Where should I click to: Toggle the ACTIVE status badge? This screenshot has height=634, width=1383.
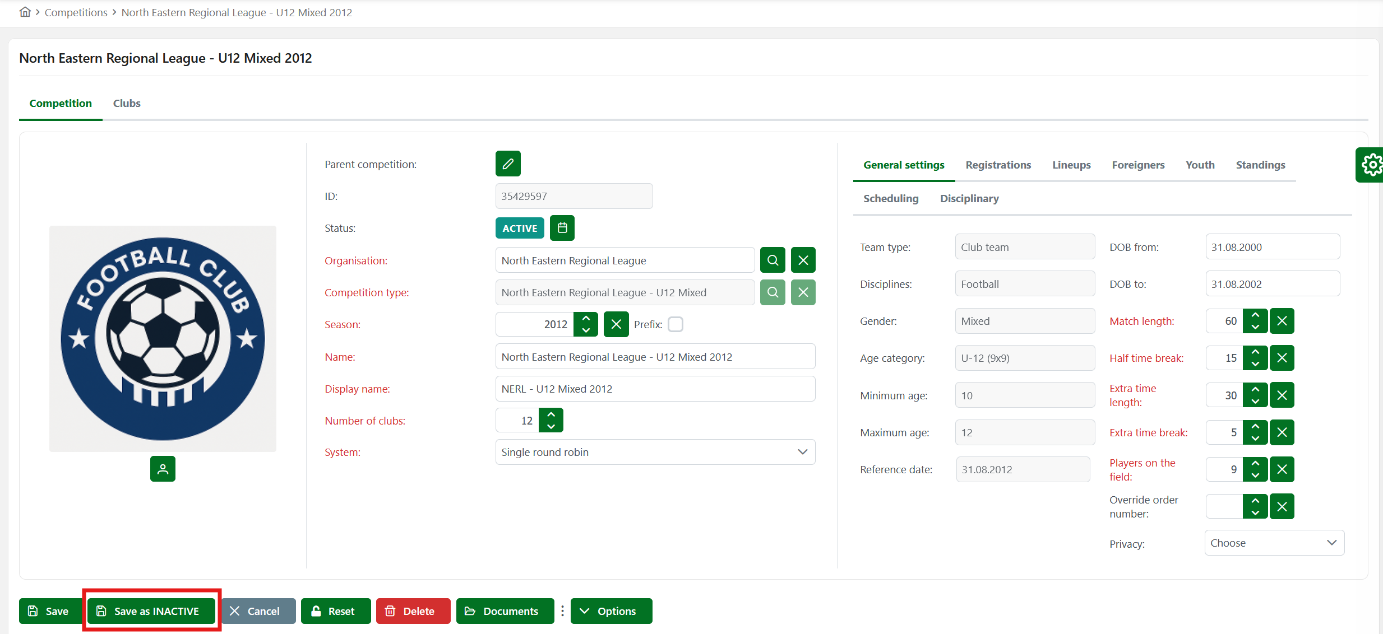coord(520,228)
